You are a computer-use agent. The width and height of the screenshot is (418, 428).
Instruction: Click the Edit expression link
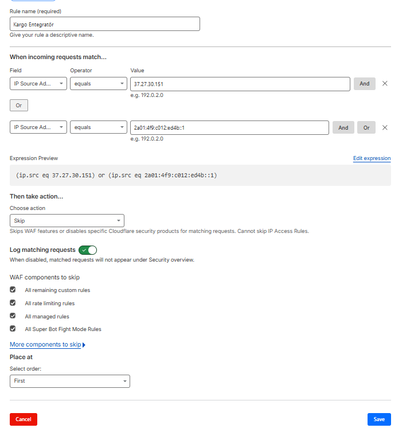[x=372, y=158]
